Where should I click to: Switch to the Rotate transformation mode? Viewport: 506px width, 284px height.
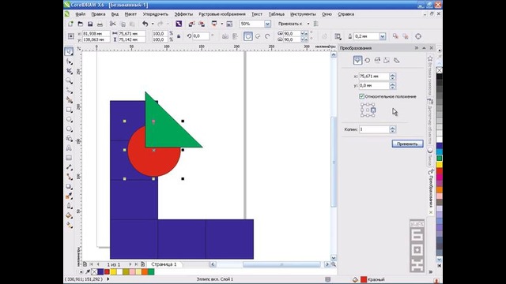[x=367, y=60]
